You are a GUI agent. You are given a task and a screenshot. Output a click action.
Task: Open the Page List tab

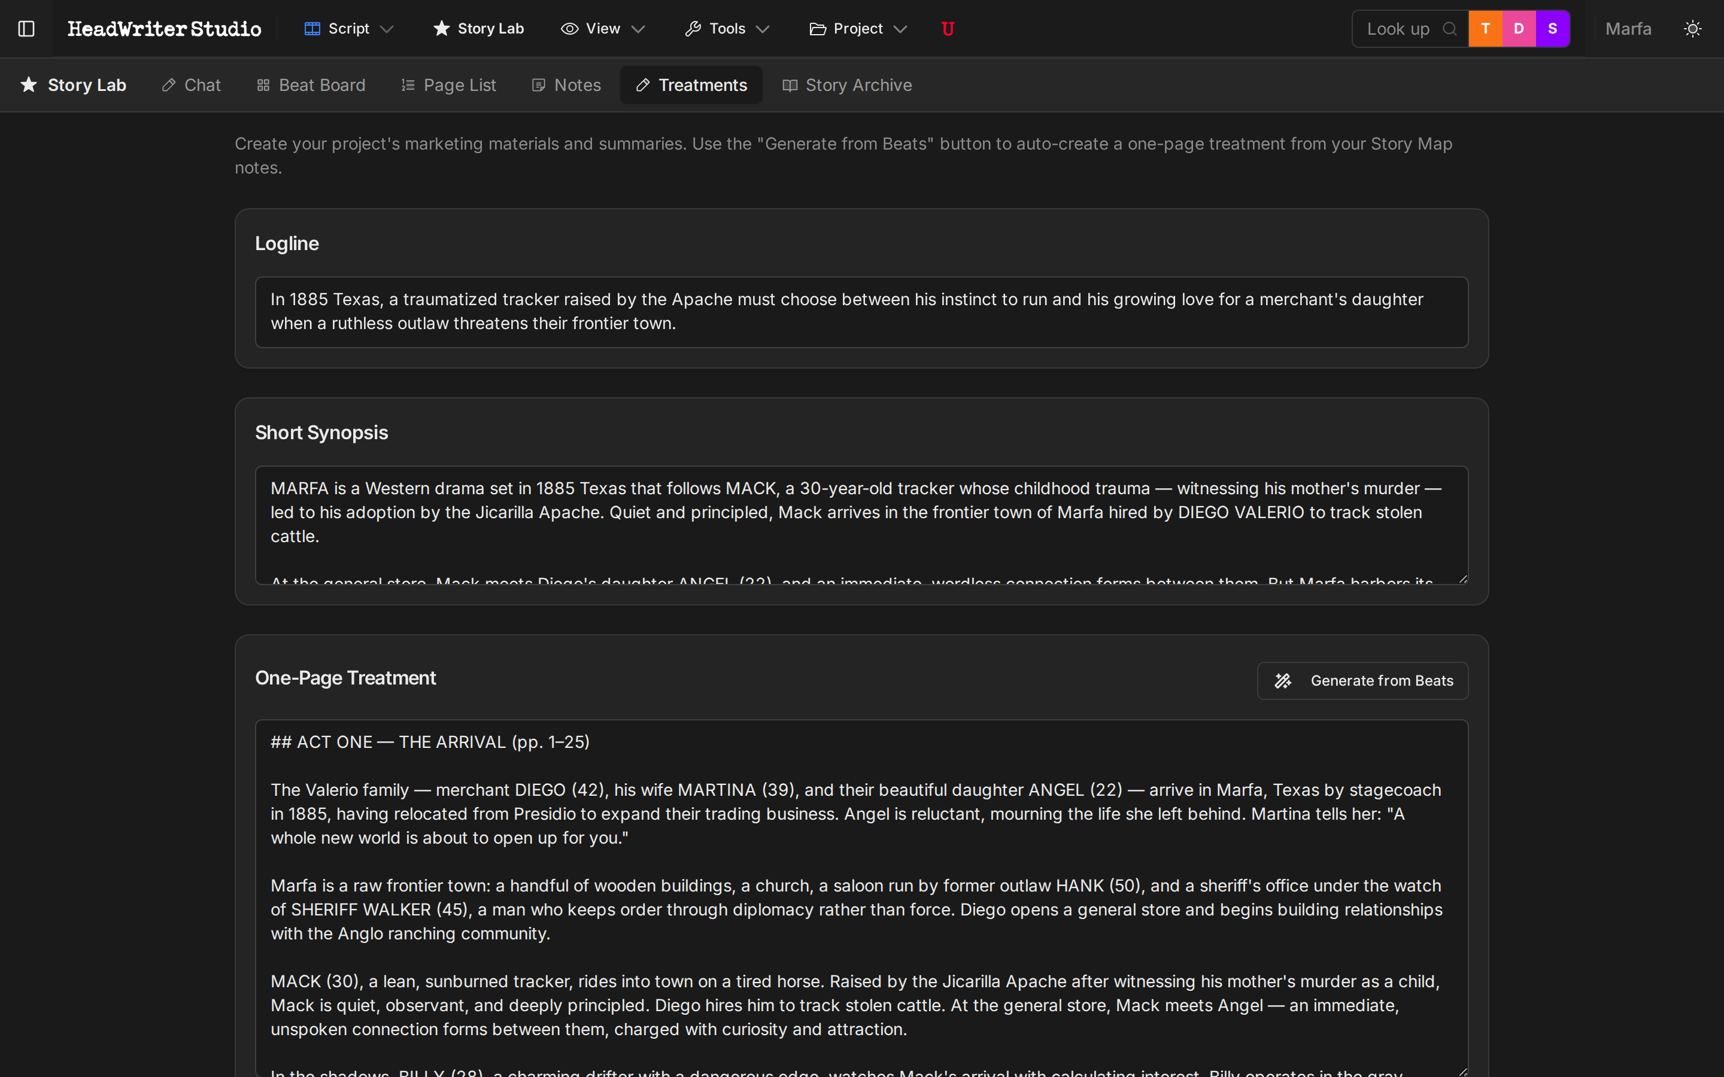click(449, 85)
